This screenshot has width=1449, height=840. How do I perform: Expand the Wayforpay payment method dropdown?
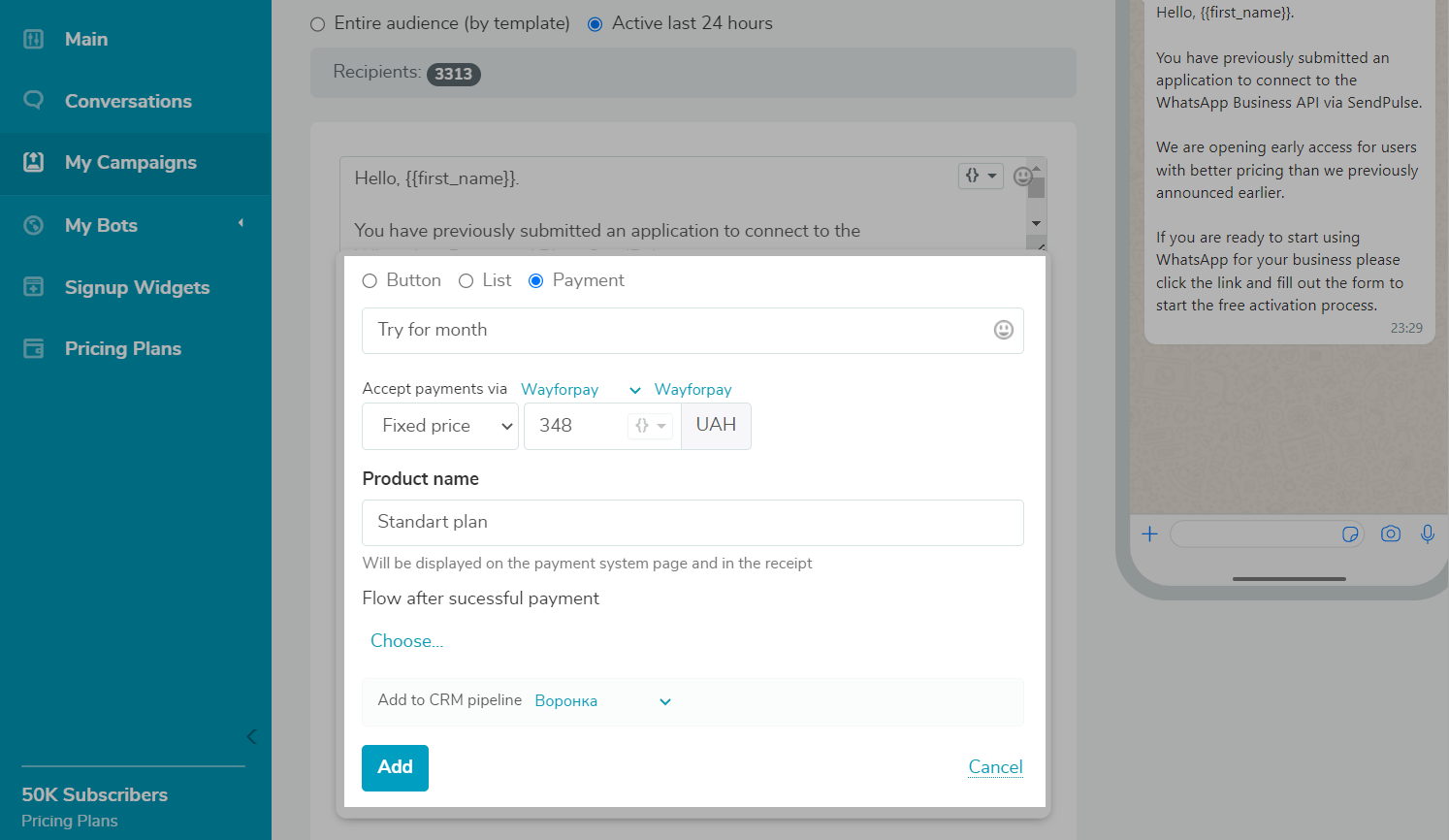(581, 390)
